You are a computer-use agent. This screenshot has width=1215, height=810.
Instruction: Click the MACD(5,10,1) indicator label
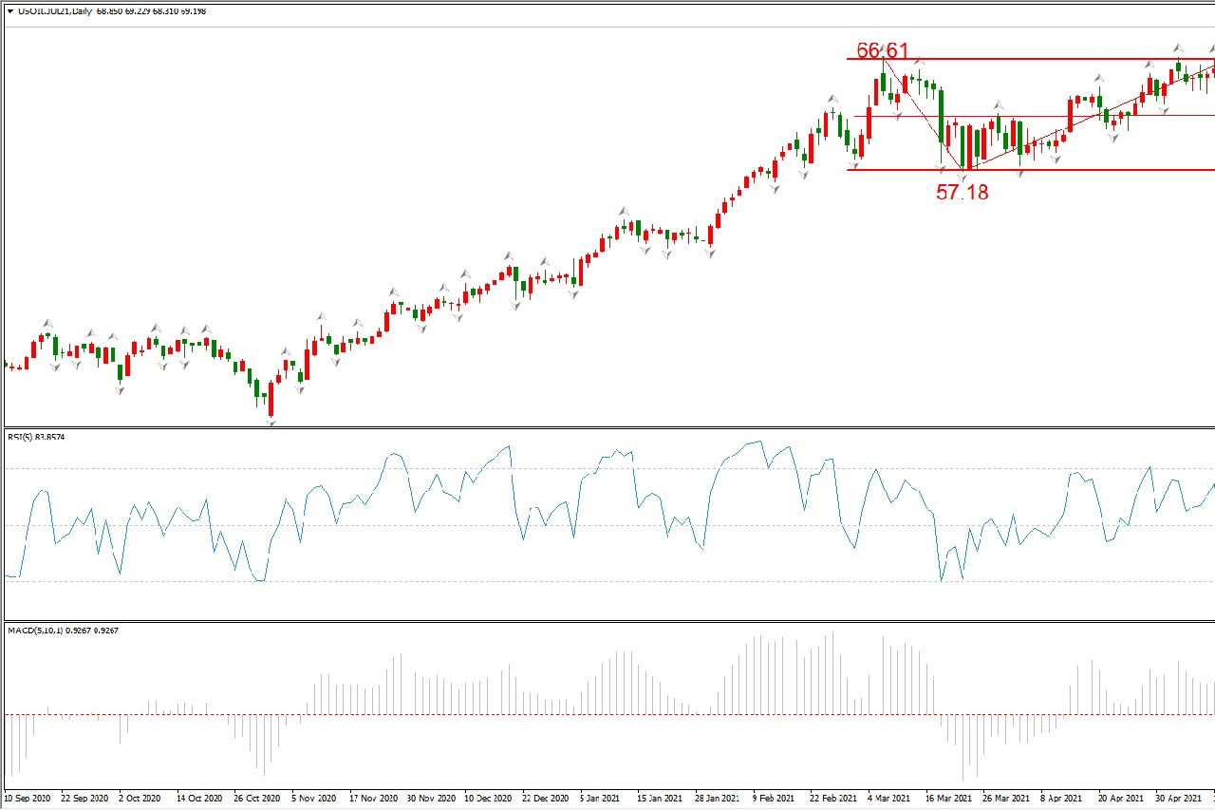(33, 630)
